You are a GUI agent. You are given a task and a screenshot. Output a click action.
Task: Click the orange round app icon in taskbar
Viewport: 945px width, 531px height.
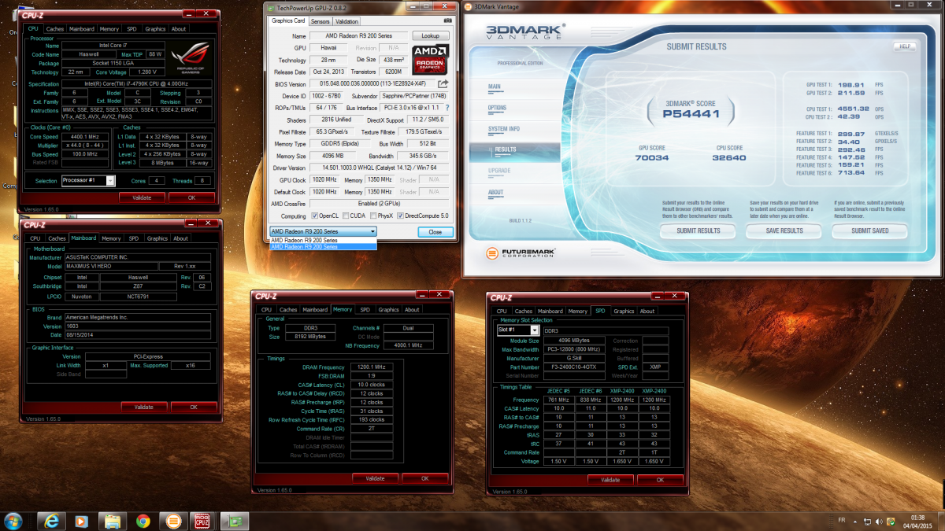coord(172,521)
